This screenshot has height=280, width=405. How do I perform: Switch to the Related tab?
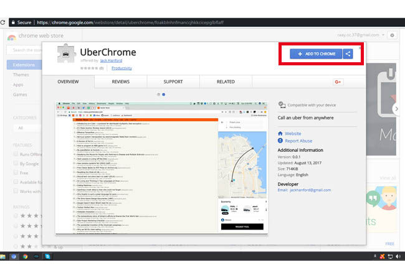coord(226,82)
